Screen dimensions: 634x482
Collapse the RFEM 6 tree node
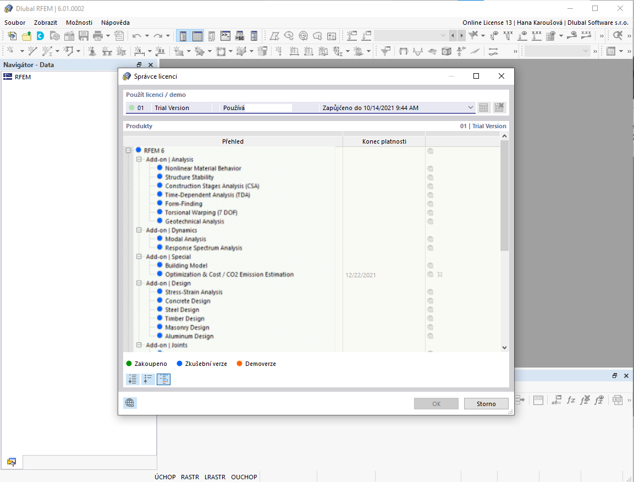coord(128,150)
